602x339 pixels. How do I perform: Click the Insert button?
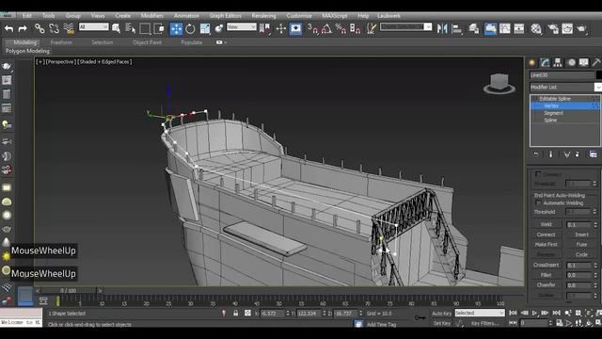[x=581, y=234]
